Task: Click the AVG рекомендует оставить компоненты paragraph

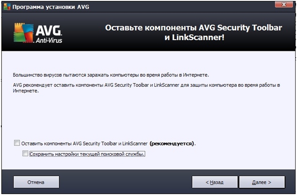Action: point(146,88)
